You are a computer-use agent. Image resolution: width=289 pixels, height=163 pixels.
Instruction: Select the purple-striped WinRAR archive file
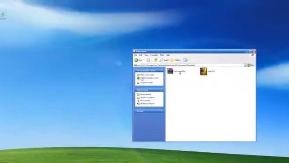pyautogui.click(x=170, y=71)
